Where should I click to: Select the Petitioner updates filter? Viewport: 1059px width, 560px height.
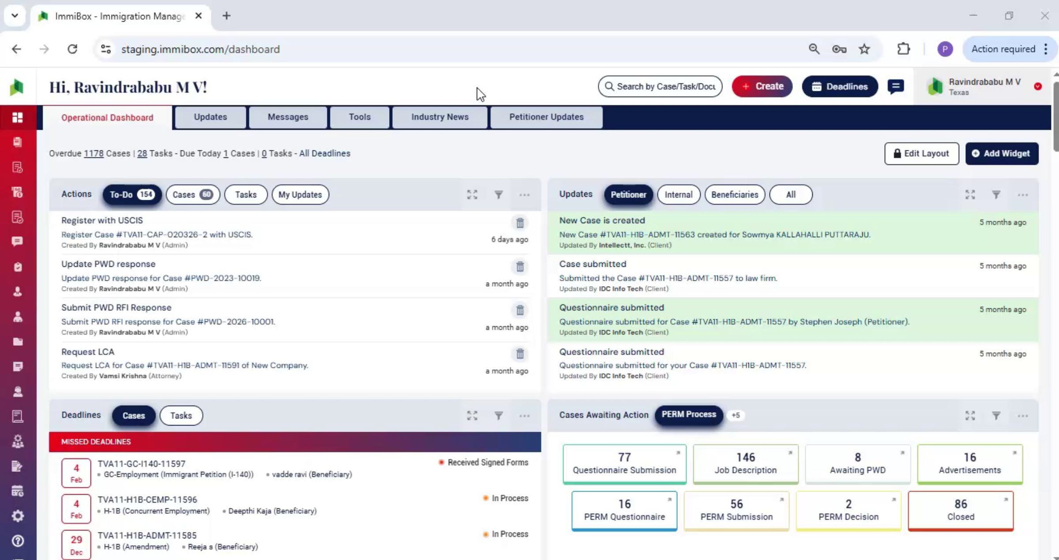(628, 194)
